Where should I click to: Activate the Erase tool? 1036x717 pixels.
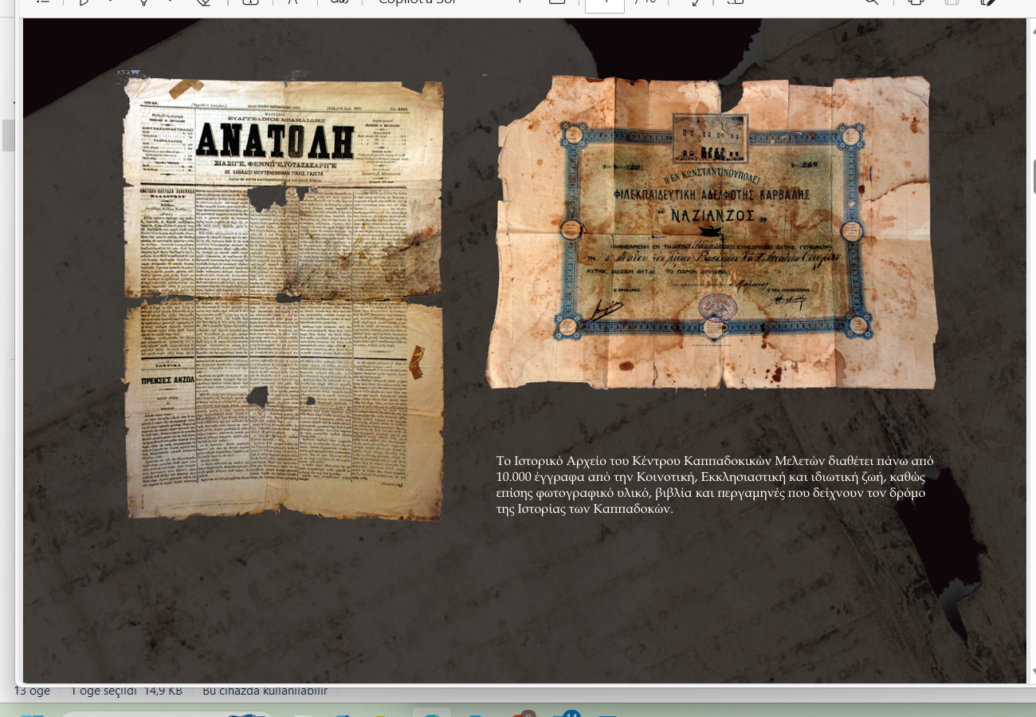click(x=203, y=2)
